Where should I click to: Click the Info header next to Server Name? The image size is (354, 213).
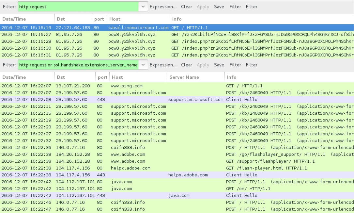point(289,77)
